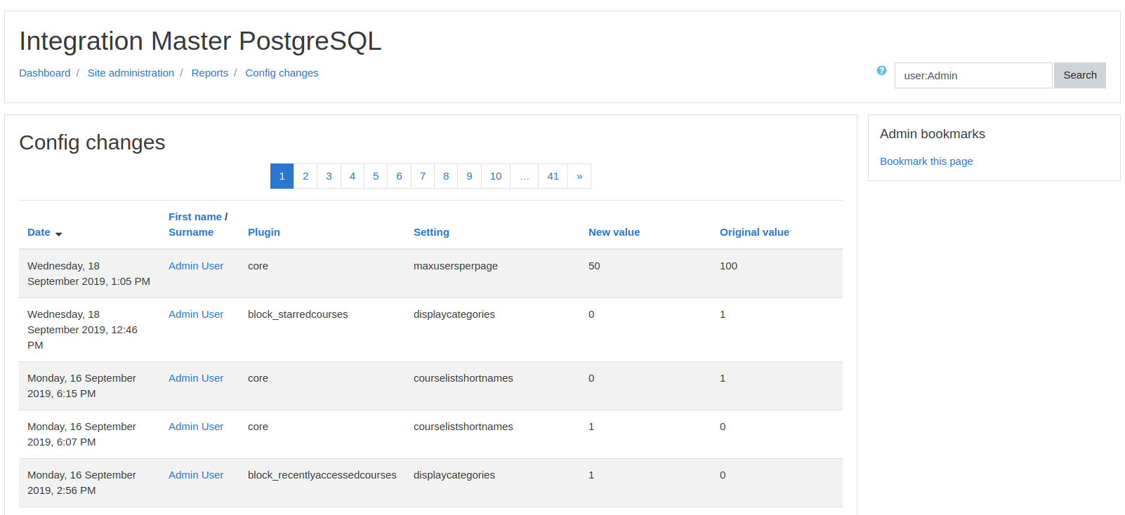Open Config changes breadcrumb link

282,73
